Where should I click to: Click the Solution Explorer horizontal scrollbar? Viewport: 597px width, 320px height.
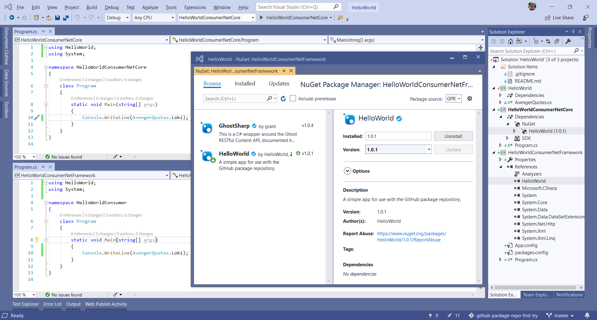click(535, 288)
